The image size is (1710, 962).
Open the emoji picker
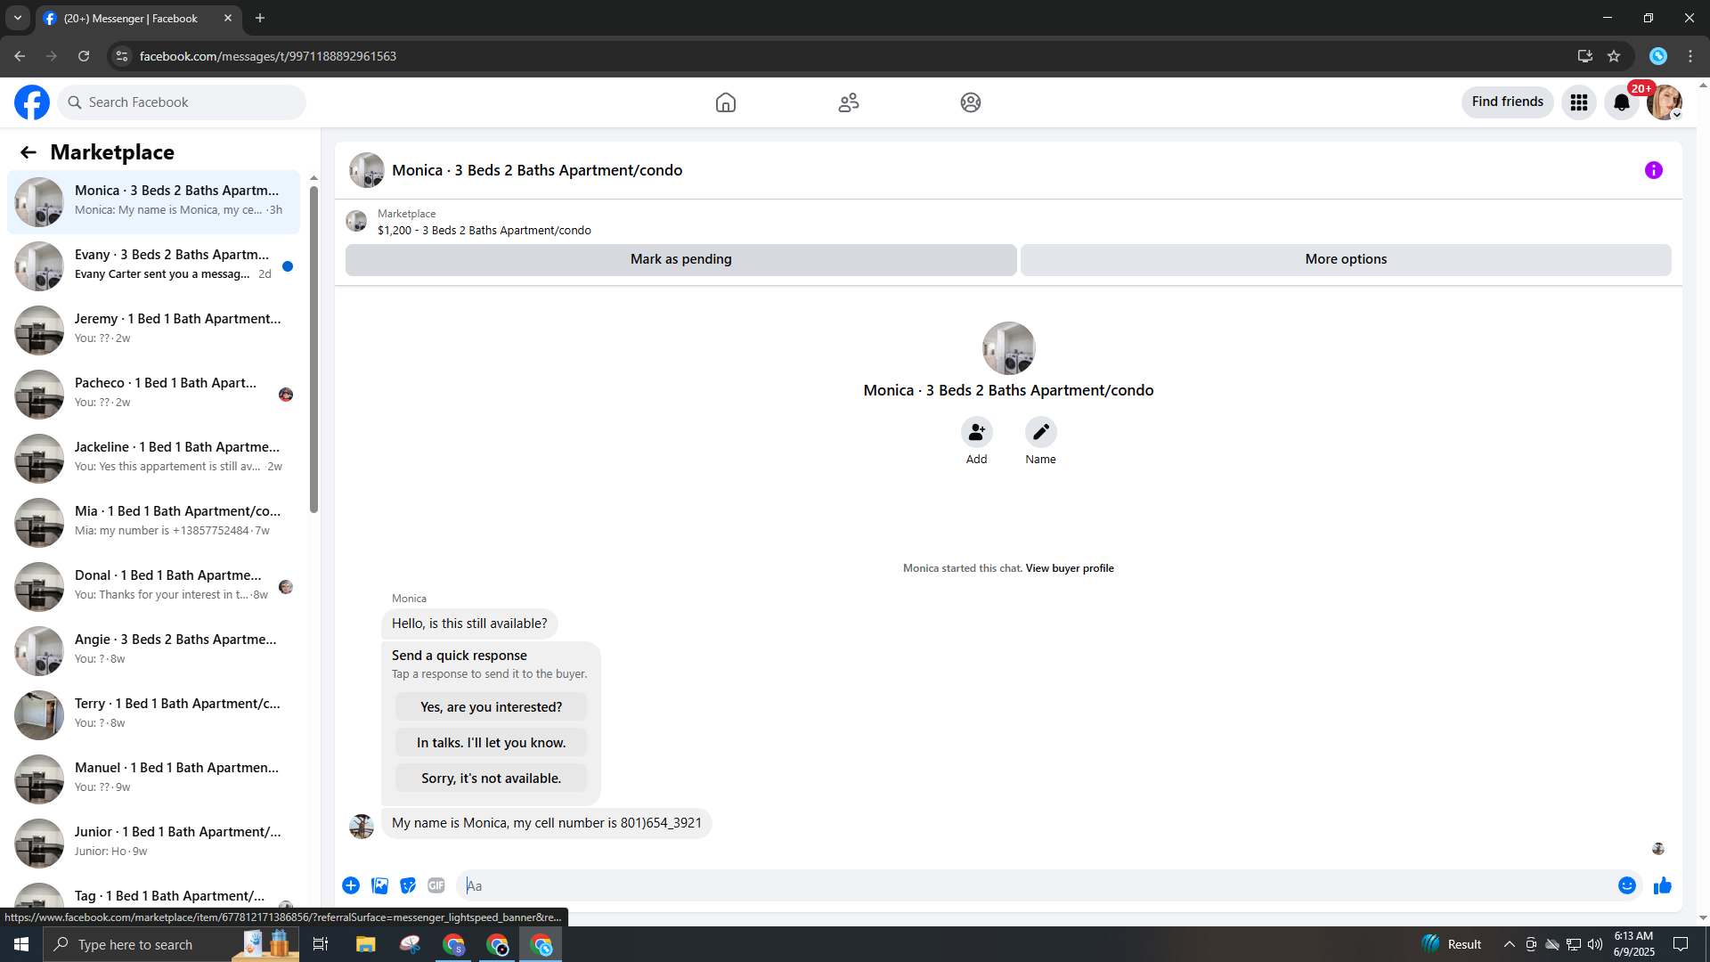[1627, 885]
